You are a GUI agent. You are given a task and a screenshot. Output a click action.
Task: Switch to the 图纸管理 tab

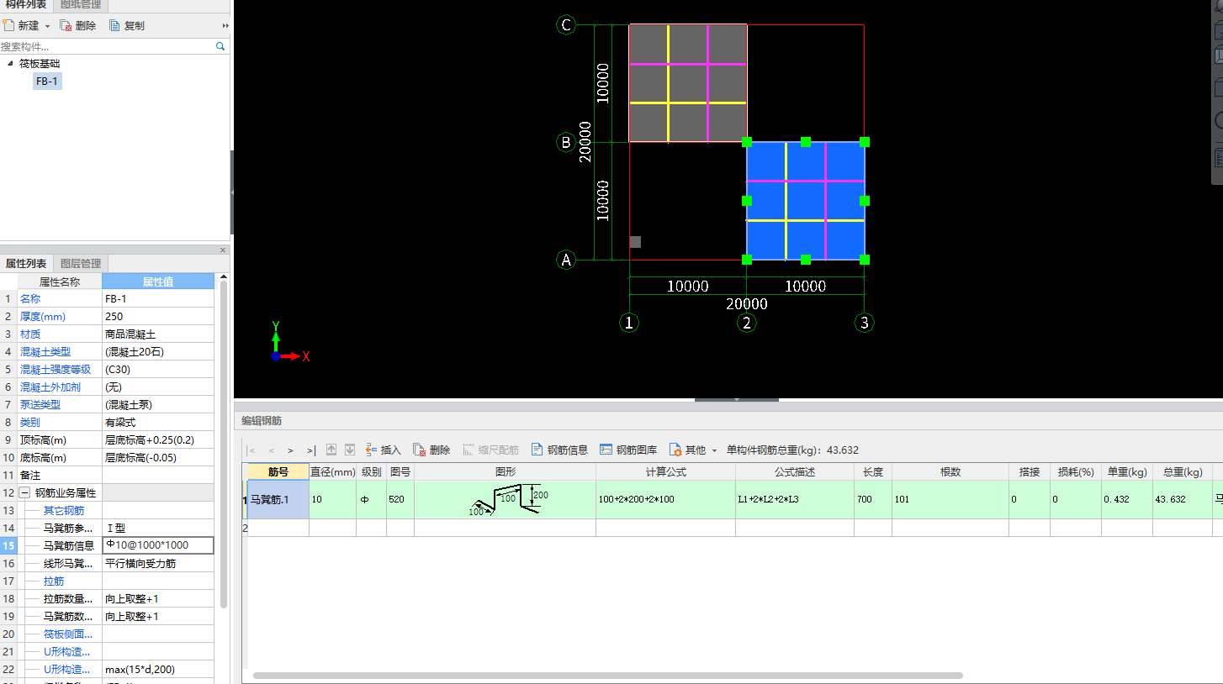[x=81, y=5]
